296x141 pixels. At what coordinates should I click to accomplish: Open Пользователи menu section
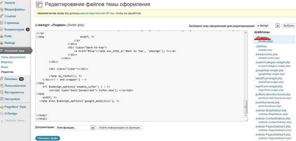[x=15, y=86]
